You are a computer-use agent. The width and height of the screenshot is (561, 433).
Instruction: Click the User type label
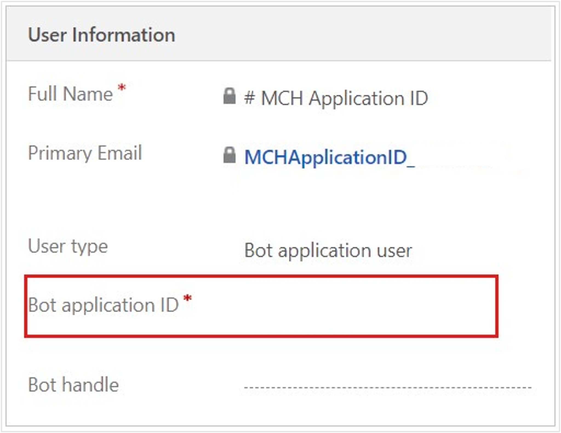pos(68,246)
